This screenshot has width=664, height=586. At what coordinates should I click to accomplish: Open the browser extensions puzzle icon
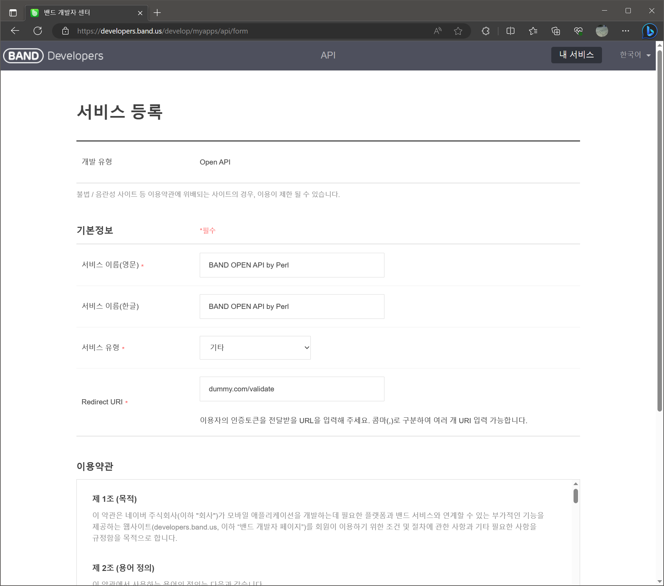click(485, 31)
